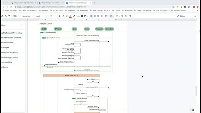Click the Adapter Down heading text
Screen dimensions: 201x113
point(46,24)
